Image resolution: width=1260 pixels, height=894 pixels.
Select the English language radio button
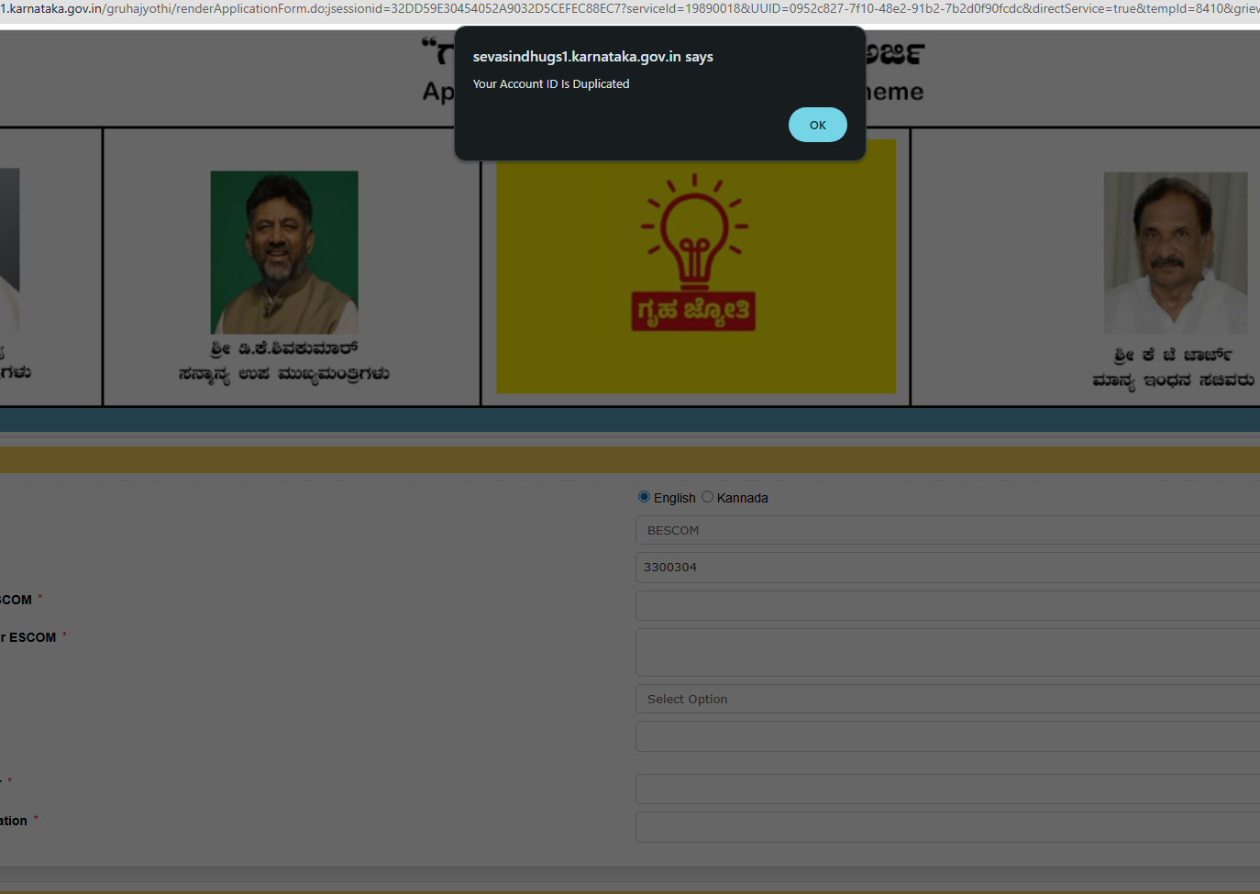pyautogui.click(x=644, y=497)
